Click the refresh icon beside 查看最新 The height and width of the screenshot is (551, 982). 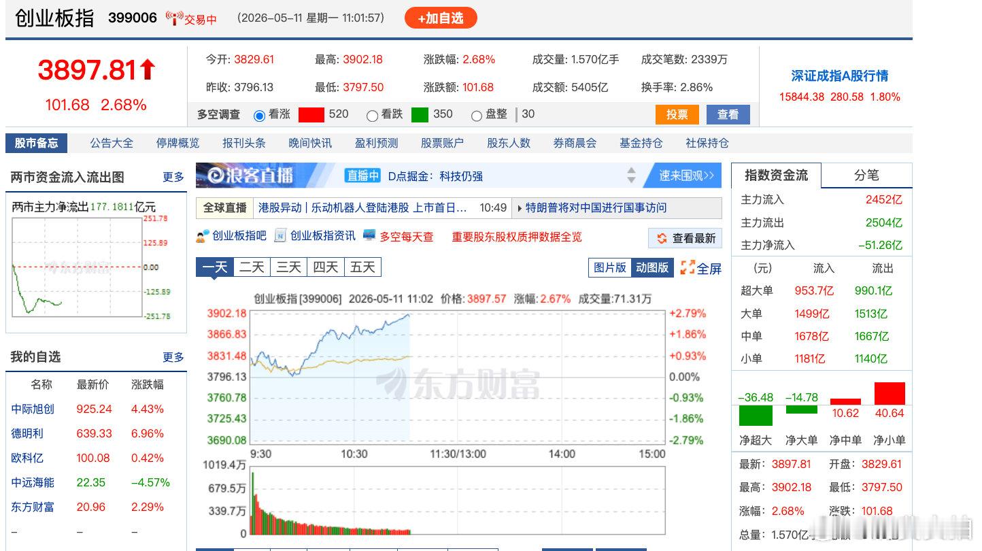click(x=662, y=239)
